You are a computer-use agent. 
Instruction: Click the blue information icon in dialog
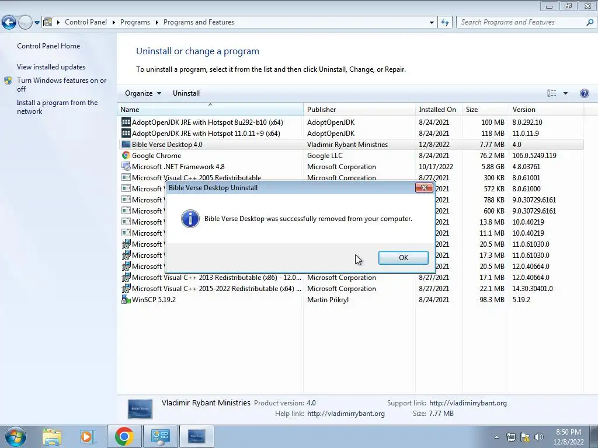click(x=190, y=219)
